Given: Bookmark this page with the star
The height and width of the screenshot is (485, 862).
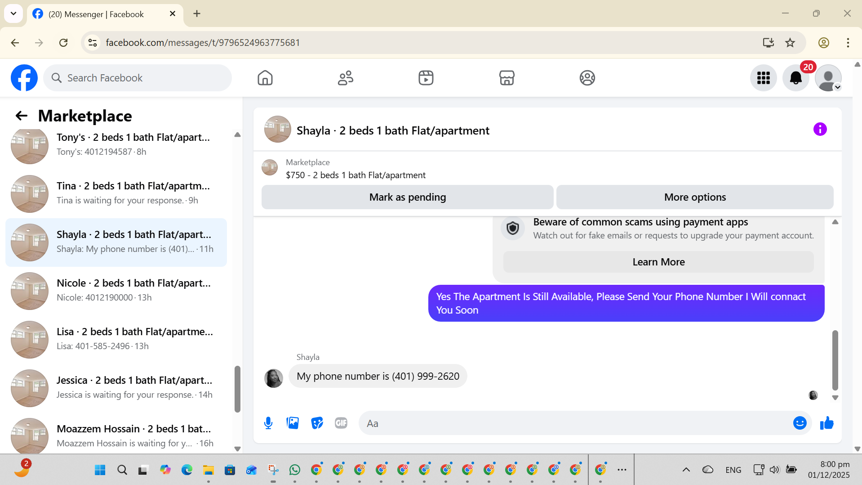Looking at the screenshot, I should 790,43.
